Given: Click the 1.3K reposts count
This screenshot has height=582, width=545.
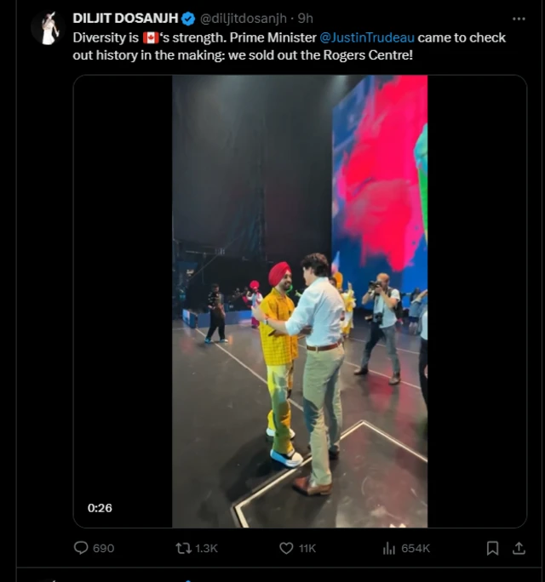Looking at the screenshot, I should 207,549.
